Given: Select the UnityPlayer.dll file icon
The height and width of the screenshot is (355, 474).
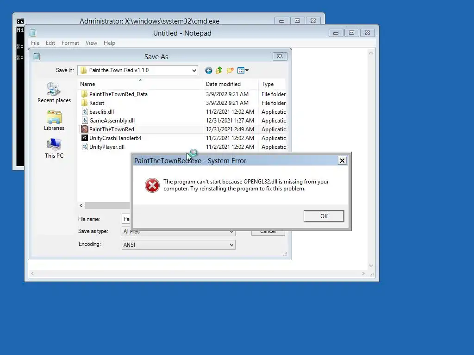Looking at the screenshot, I should (x=85, y=147).
